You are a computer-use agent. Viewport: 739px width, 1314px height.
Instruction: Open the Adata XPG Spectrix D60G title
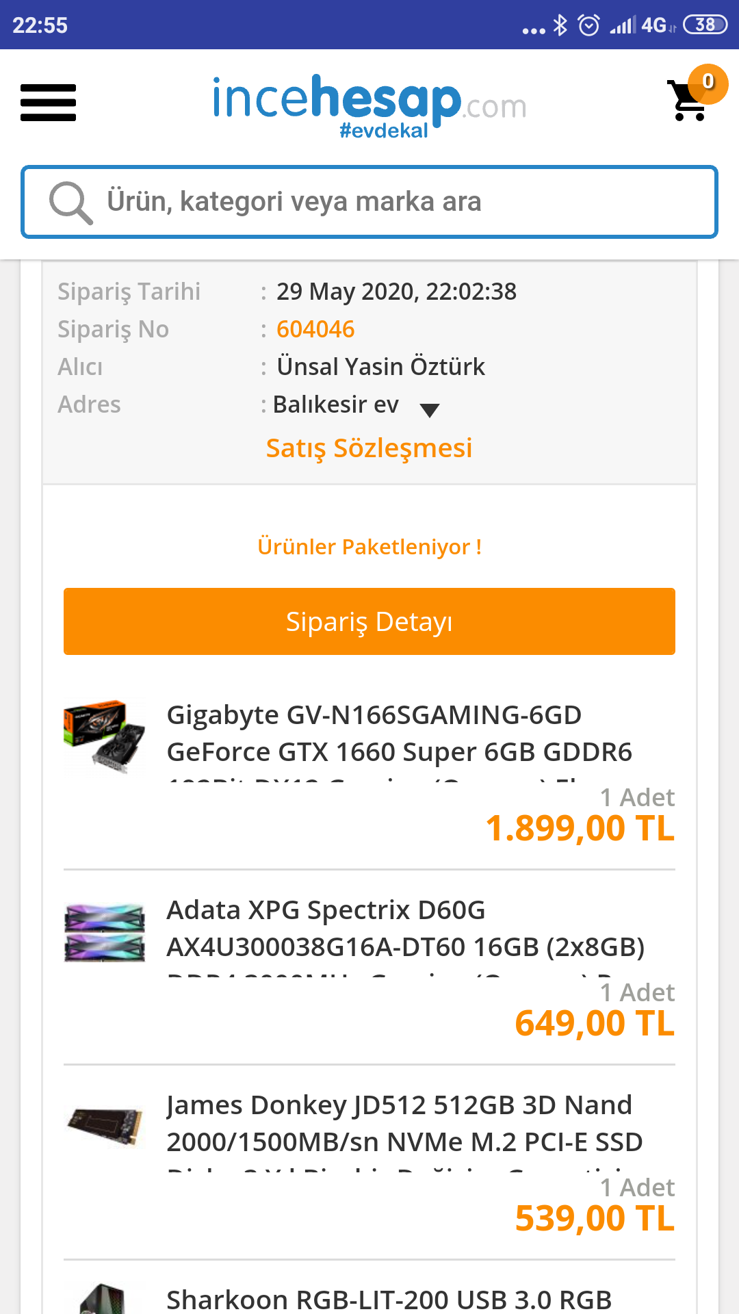405,929
